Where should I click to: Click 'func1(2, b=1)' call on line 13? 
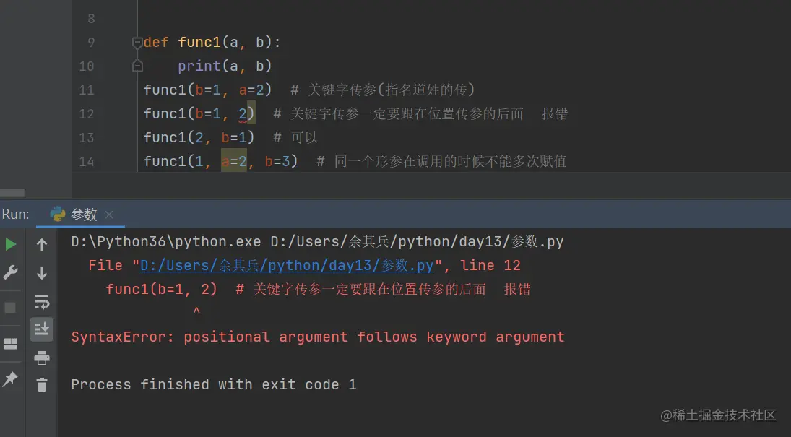click(199, 138)
